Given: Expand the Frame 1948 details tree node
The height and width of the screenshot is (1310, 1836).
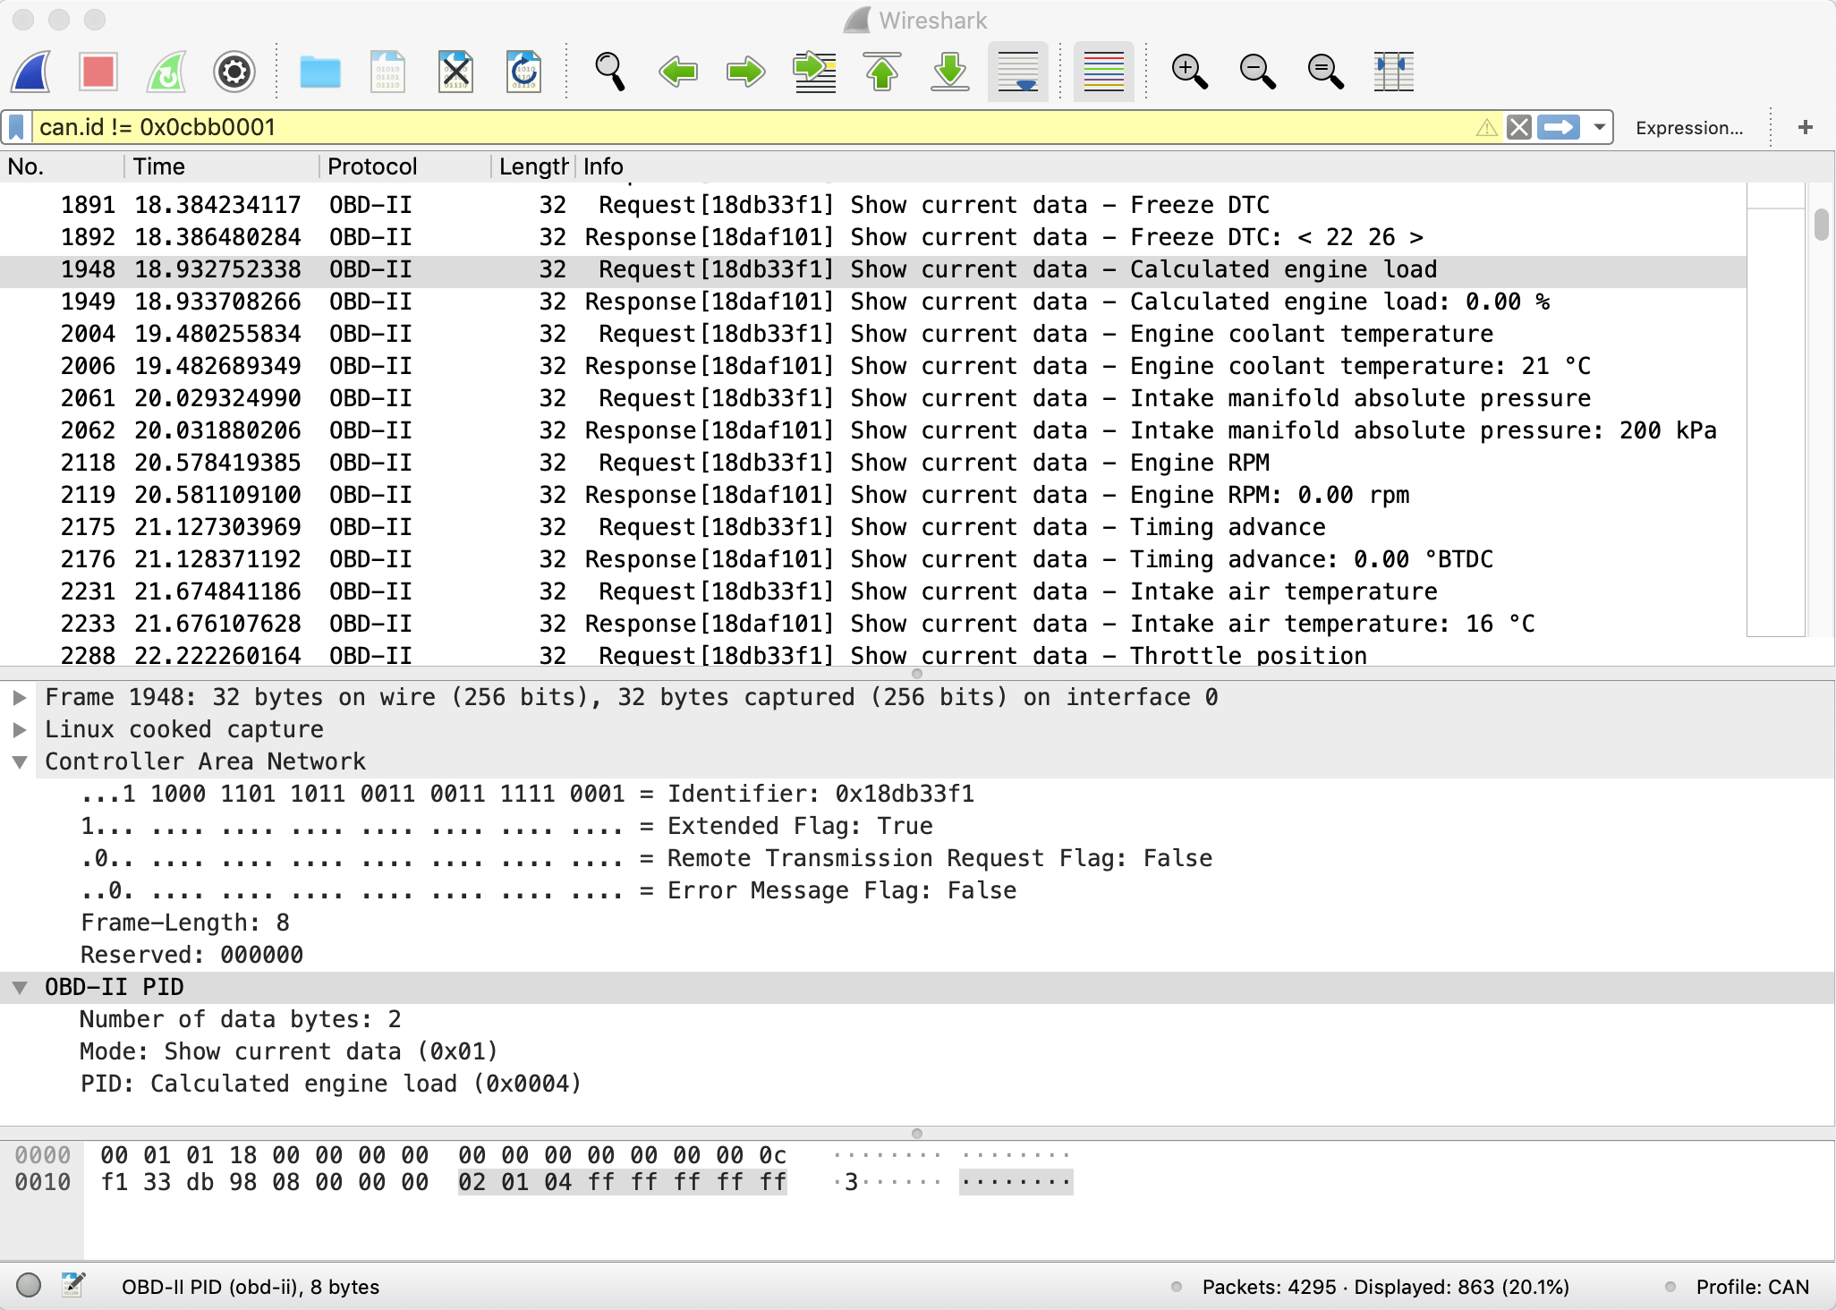Looking at the screenshot, I should tap(20, 696).
